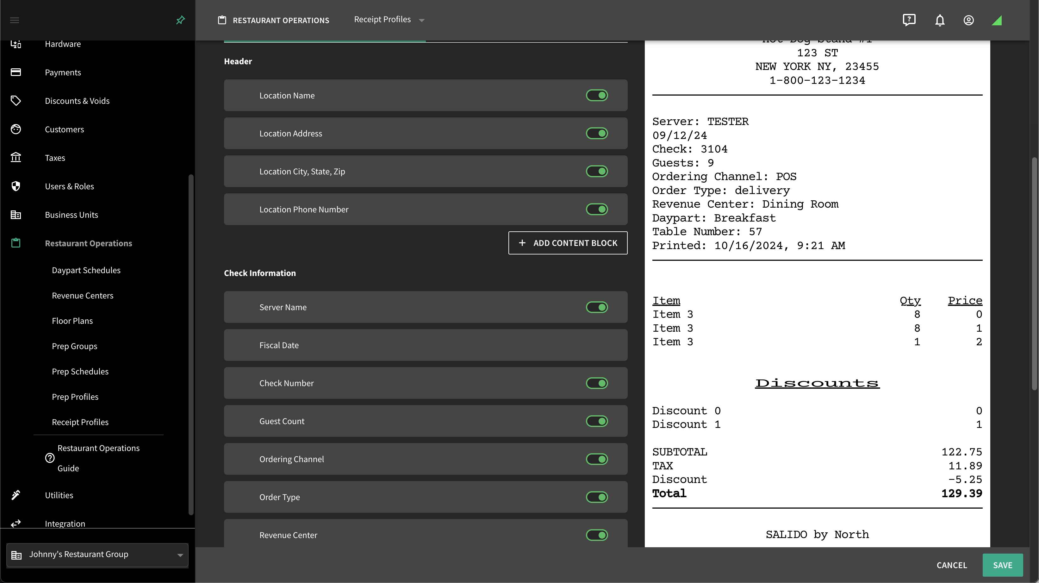The height and width of the screenshot is (583, 1039).
Task: Click the Users & Roles shield icon
Action: (16, 186)
